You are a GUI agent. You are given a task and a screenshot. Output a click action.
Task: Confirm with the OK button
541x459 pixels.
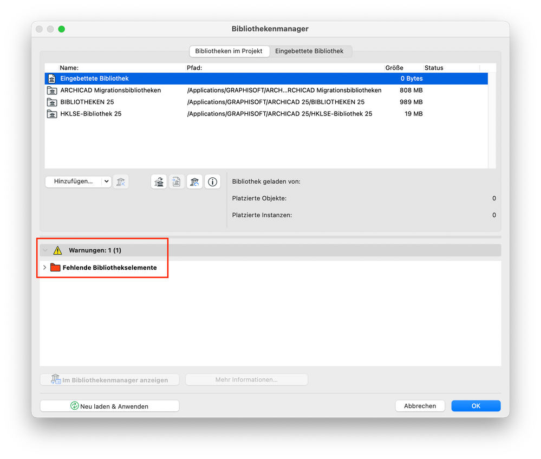(476, 406)
